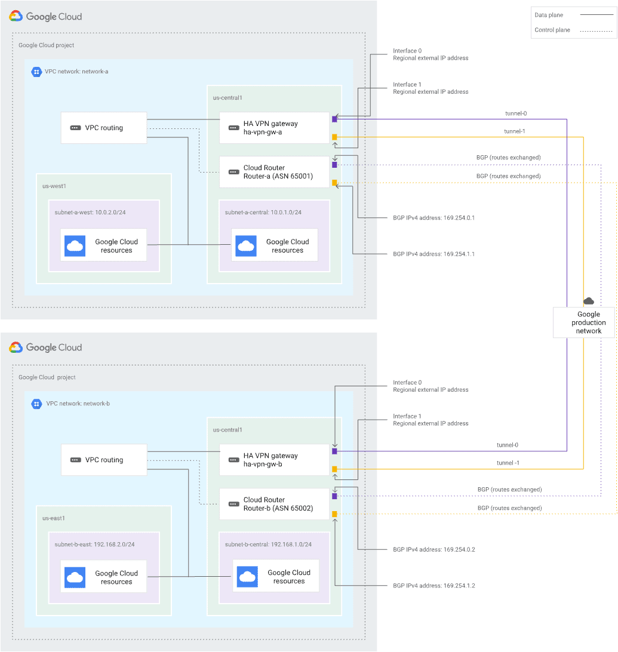Click the us-west1 region label
The width and height of the screenshot is (618, 652).
click(54, 186)
